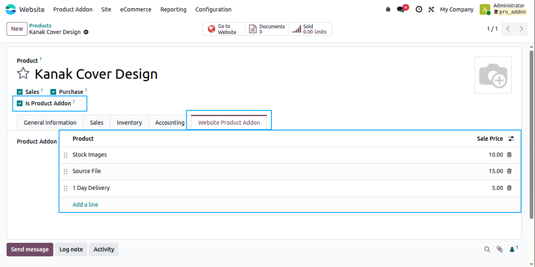Open the eCommerce menu
Viewport: 535px width, 267px height.
coord(136,9)
